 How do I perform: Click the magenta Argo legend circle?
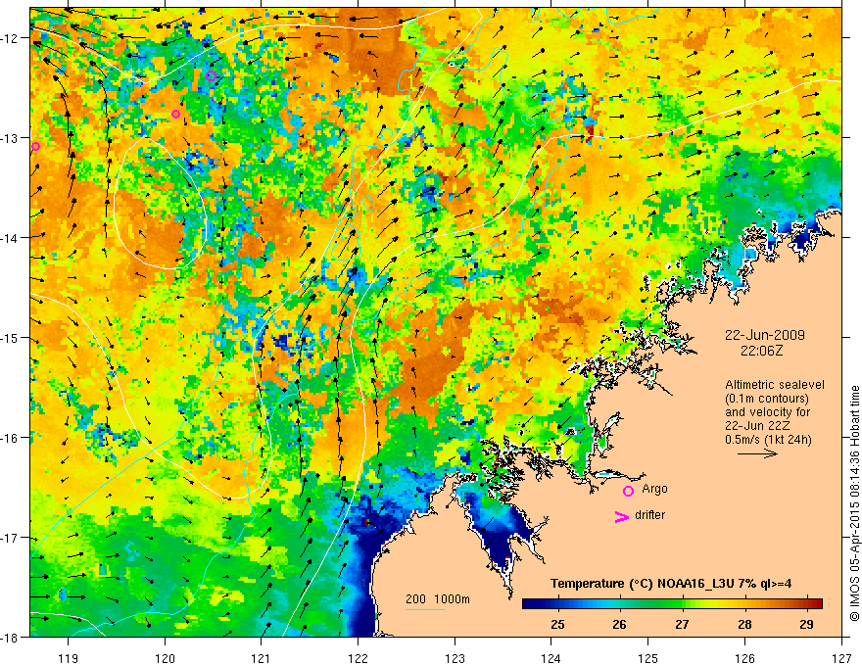pyautogui.click(x=628, y=491)
